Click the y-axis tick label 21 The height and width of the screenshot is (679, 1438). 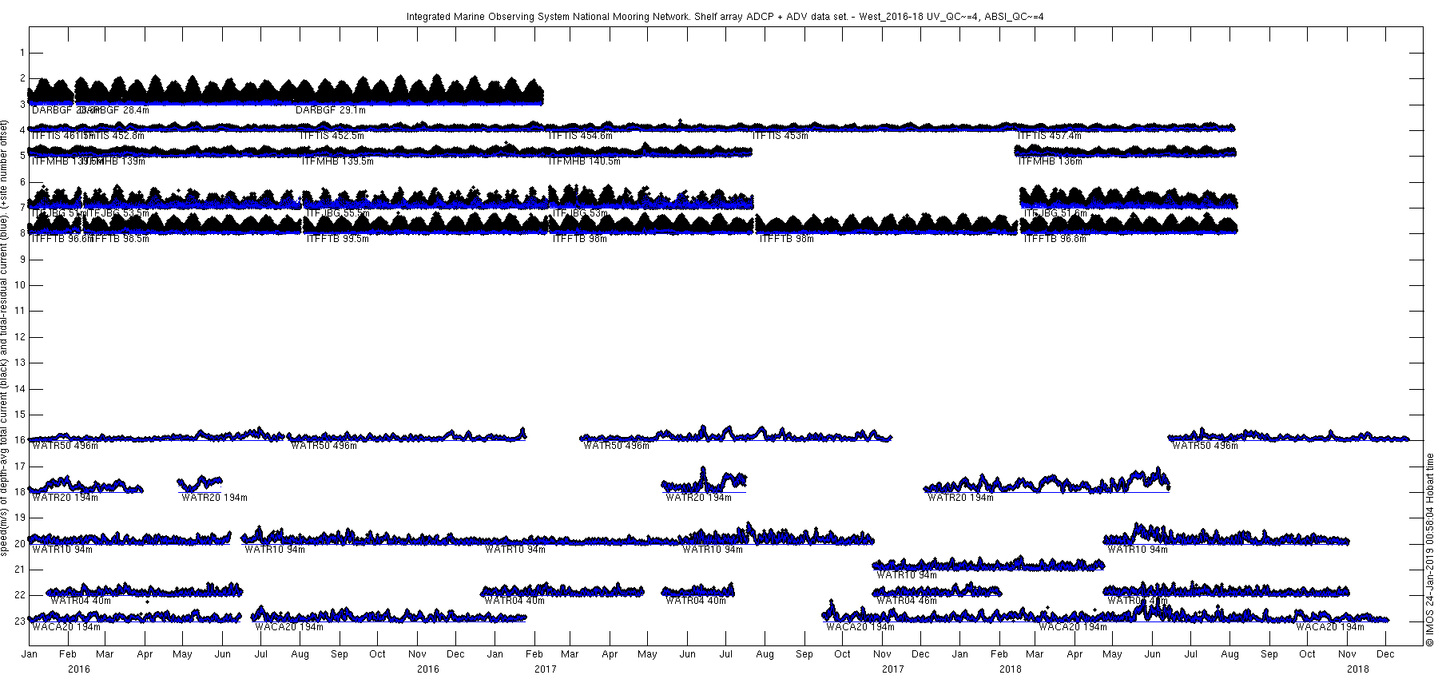20,570
